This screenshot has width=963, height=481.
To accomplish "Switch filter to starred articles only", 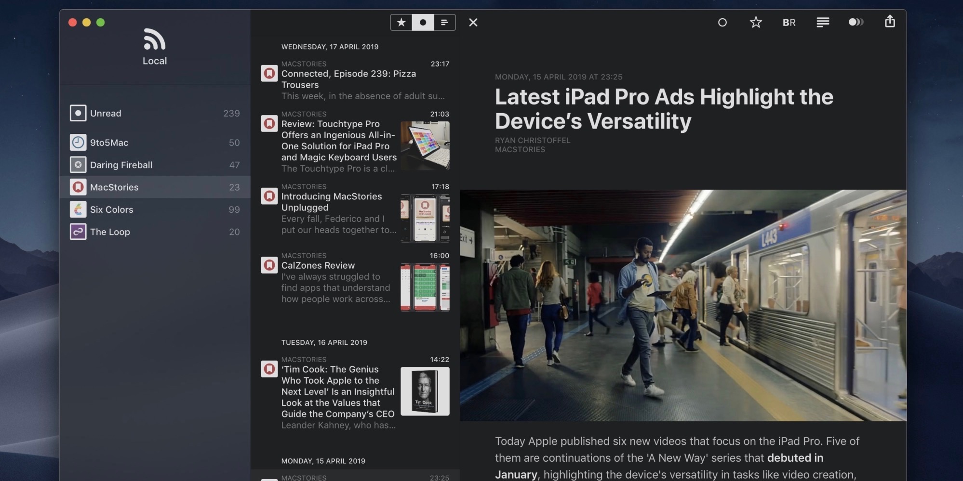I will [401, 22].
